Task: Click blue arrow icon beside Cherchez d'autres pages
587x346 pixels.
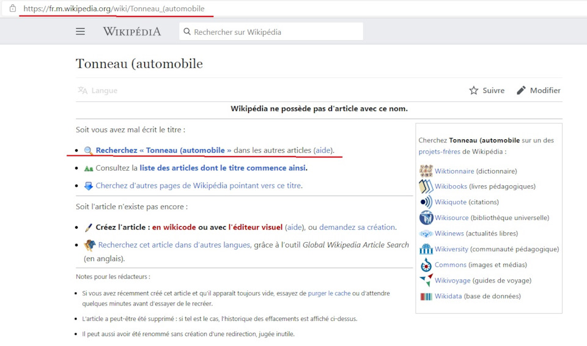Action: point(88,186)
